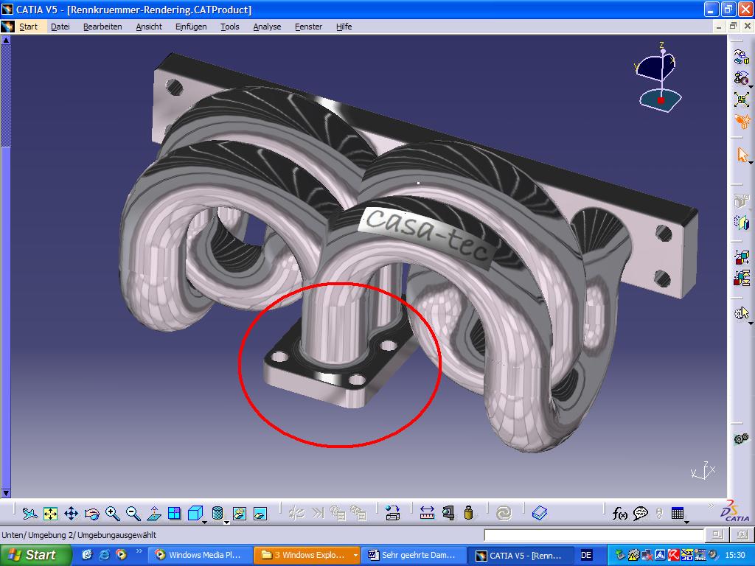Select the orange arrow Select tool
The image size is (755, 566).
tap(742, 155)
